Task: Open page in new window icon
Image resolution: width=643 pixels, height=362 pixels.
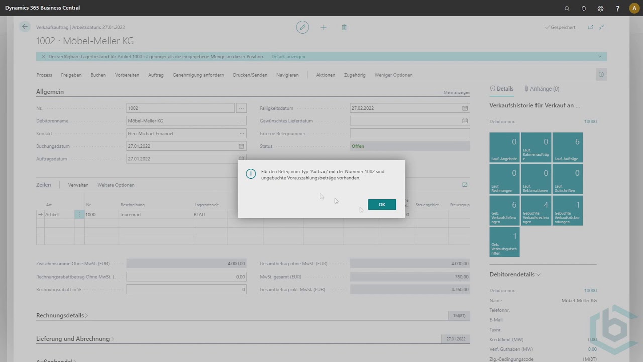Action: click(590, 27)
